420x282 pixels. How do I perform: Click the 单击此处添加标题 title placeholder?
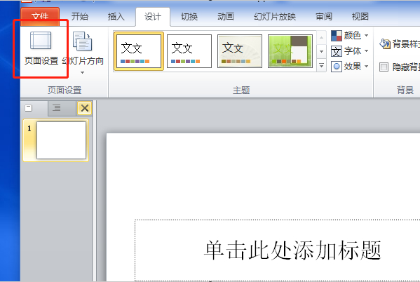click(x=277, y=250)
